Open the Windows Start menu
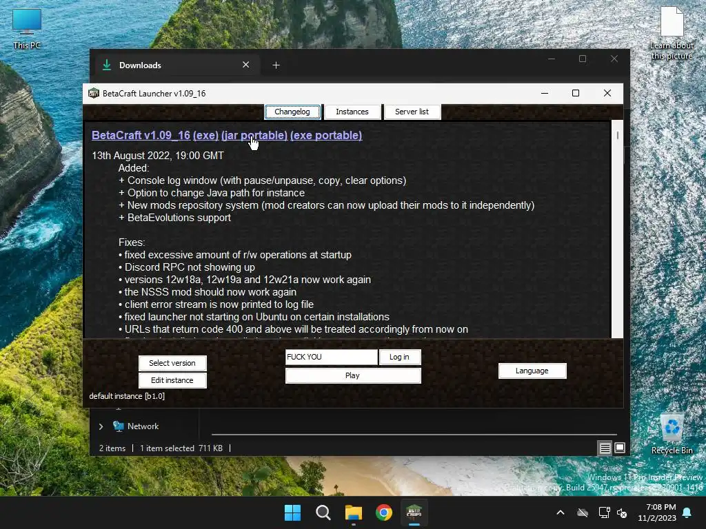Screen dimensions: 706x529 pos(292,512)
